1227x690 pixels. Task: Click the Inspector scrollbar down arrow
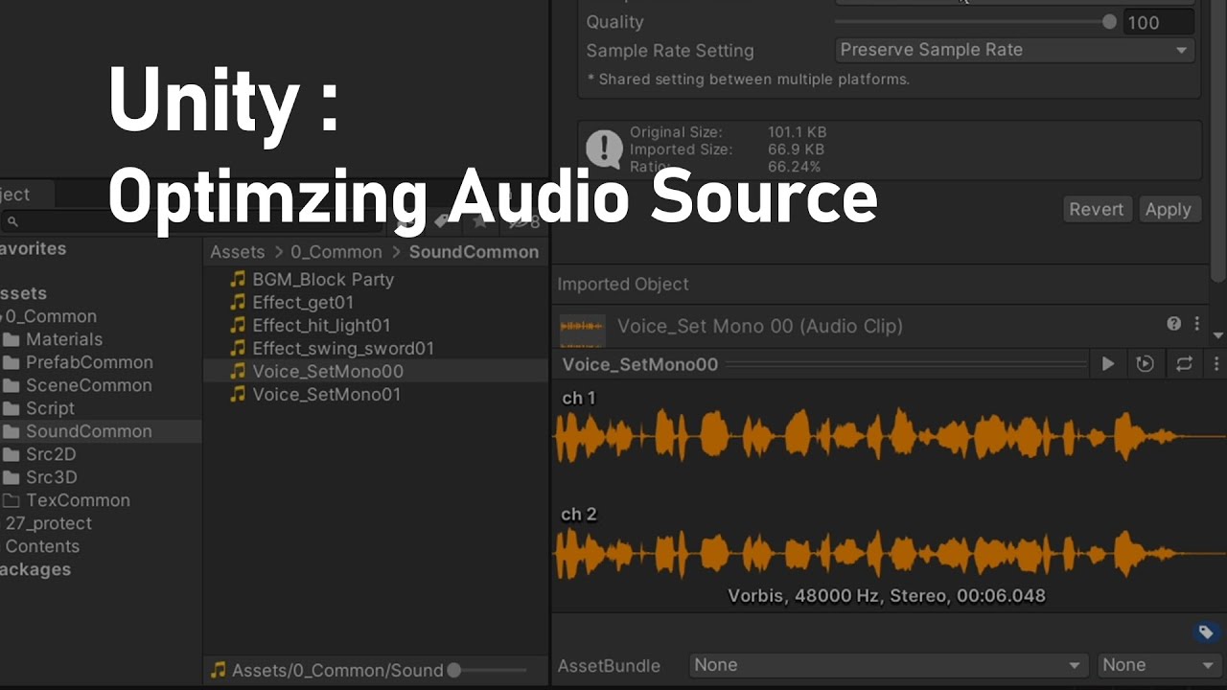pyautogui.click(x=1218, y=335)
